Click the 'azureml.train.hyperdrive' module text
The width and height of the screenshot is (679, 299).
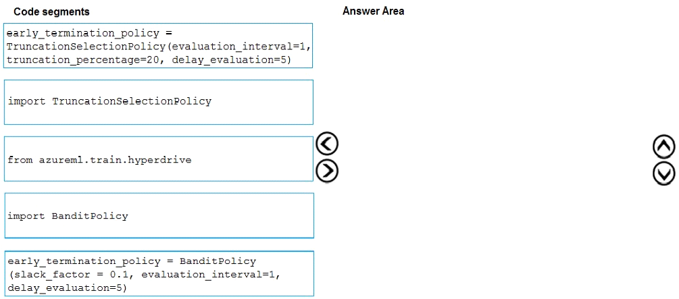pos(115,160)
